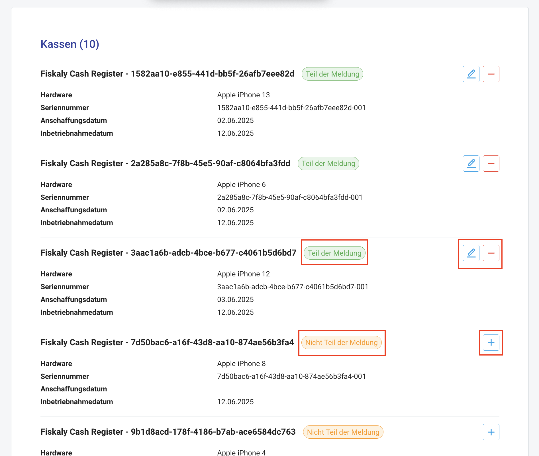Select 'Nicht Teil der Meldung' badge for 9b1d8acd

point(343,432)
